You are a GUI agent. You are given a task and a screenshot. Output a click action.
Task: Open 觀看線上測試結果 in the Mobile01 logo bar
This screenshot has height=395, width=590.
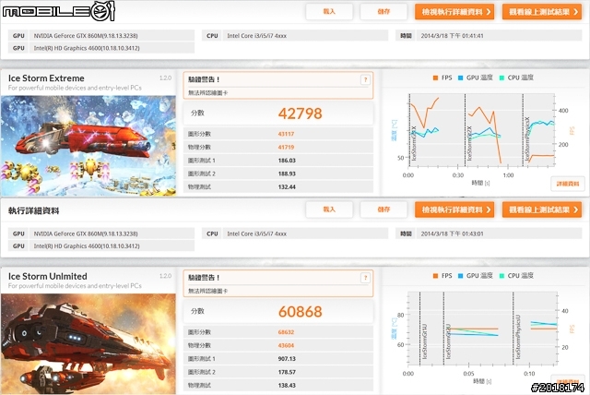542,12
